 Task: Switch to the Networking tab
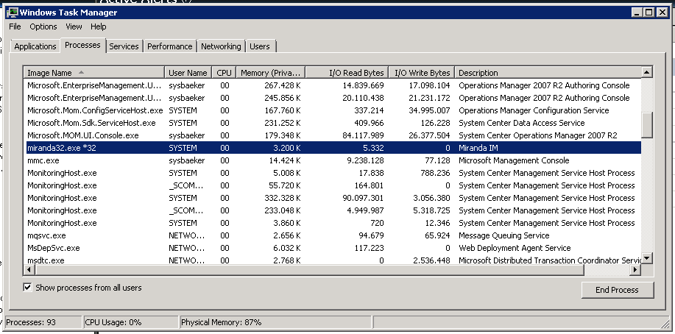(221, 46)
